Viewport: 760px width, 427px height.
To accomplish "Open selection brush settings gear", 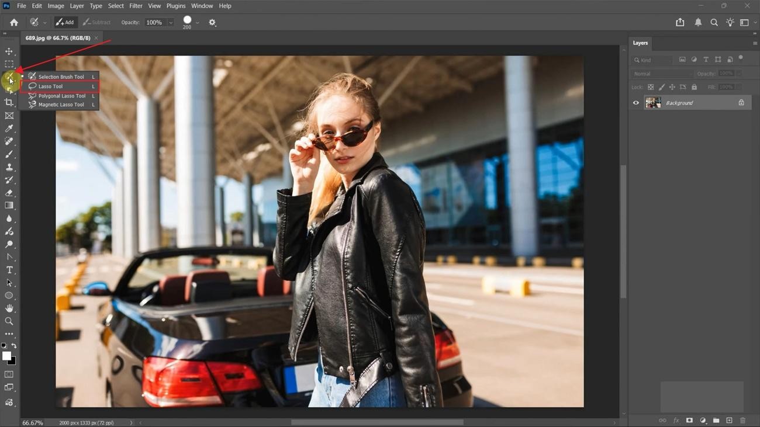I will pyautogui.click(x=212, y=22).
